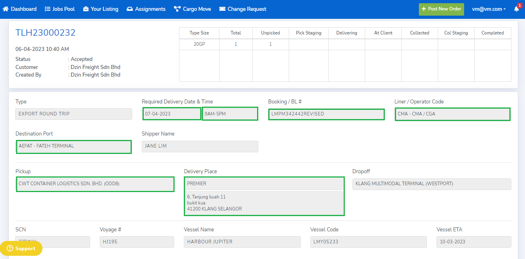The width and height of the screenshot is (525, 259).
Task: Click the Change Request ticket icon
Action: 222,9
